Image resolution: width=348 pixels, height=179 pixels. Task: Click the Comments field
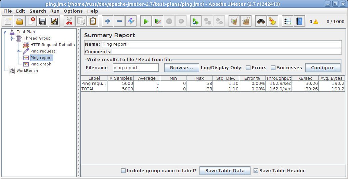pos(227,52)
